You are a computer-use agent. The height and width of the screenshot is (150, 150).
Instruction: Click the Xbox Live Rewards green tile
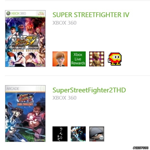click(x=78, y=59)
